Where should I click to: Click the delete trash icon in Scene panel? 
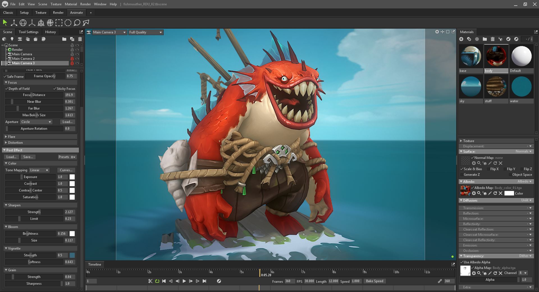pos(80,39)
